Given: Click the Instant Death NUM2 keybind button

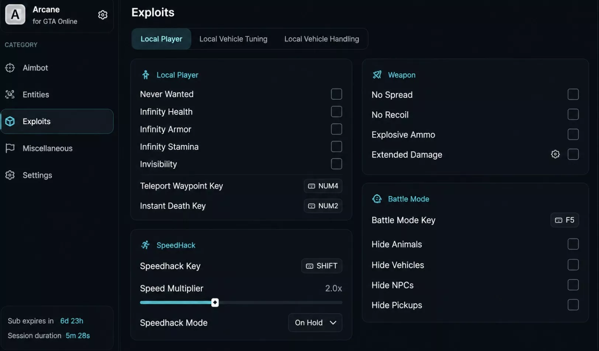Looking at the screenshot, I should tap(323, 206).
